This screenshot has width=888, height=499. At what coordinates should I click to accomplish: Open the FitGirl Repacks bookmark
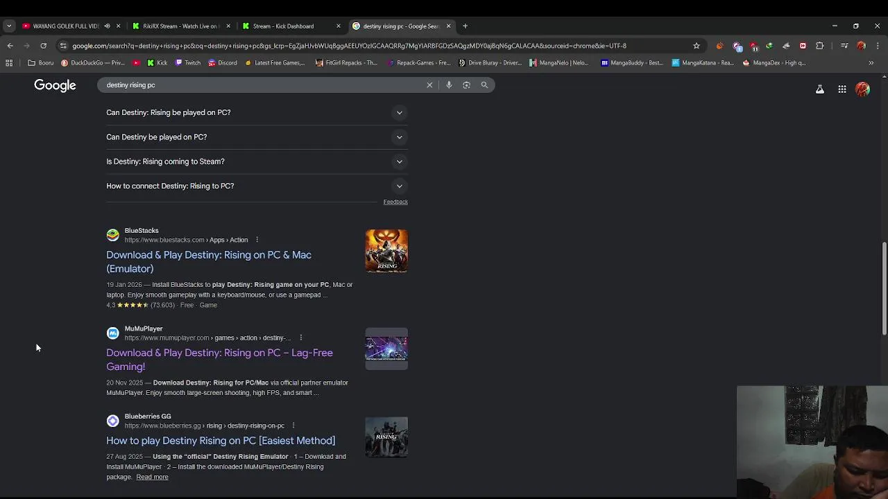point(346,62)
